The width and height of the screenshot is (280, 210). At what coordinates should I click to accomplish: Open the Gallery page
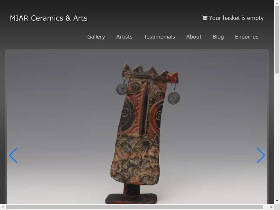tap(96, 37)
